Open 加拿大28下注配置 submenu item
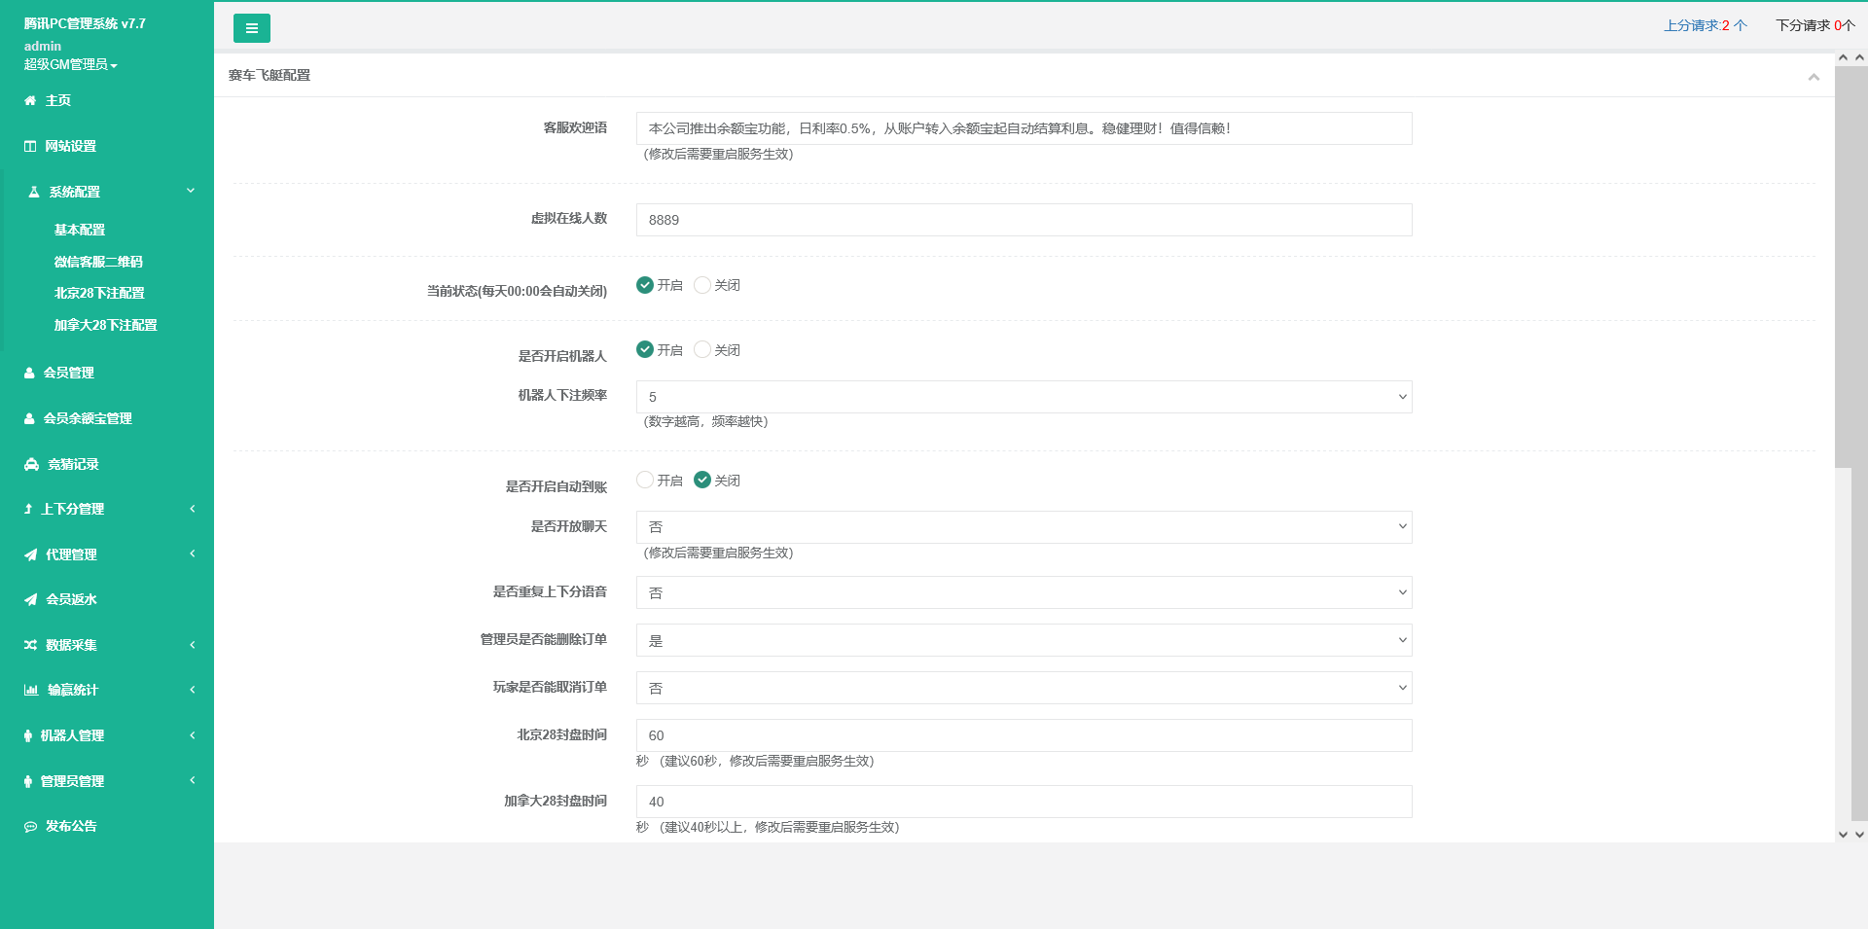This screenshot has height=929, width=1868. (x=105, y=325)
